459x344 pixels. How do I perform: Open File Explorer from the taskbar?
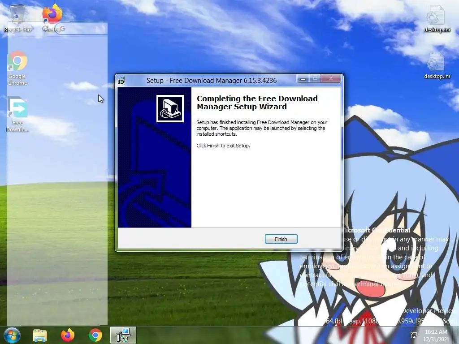pyautogui.click(x=40, y=335)
